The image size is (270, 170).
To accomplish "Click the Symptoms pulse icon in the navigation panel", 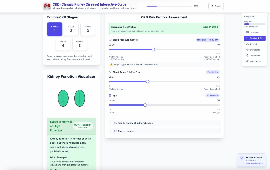I will [x=247, y=49].
